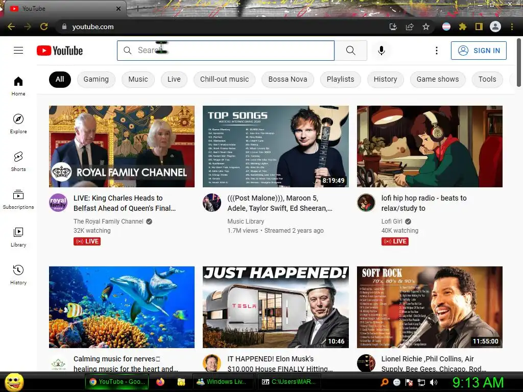Open the Top Songs video thumbnail
Image resolution: width=523 pixels, height=392 pixels.
click(275, 146)
